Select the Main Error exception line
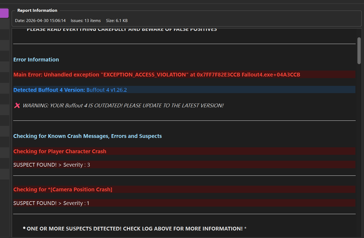The image size is (364, 238). click(184, 75)
